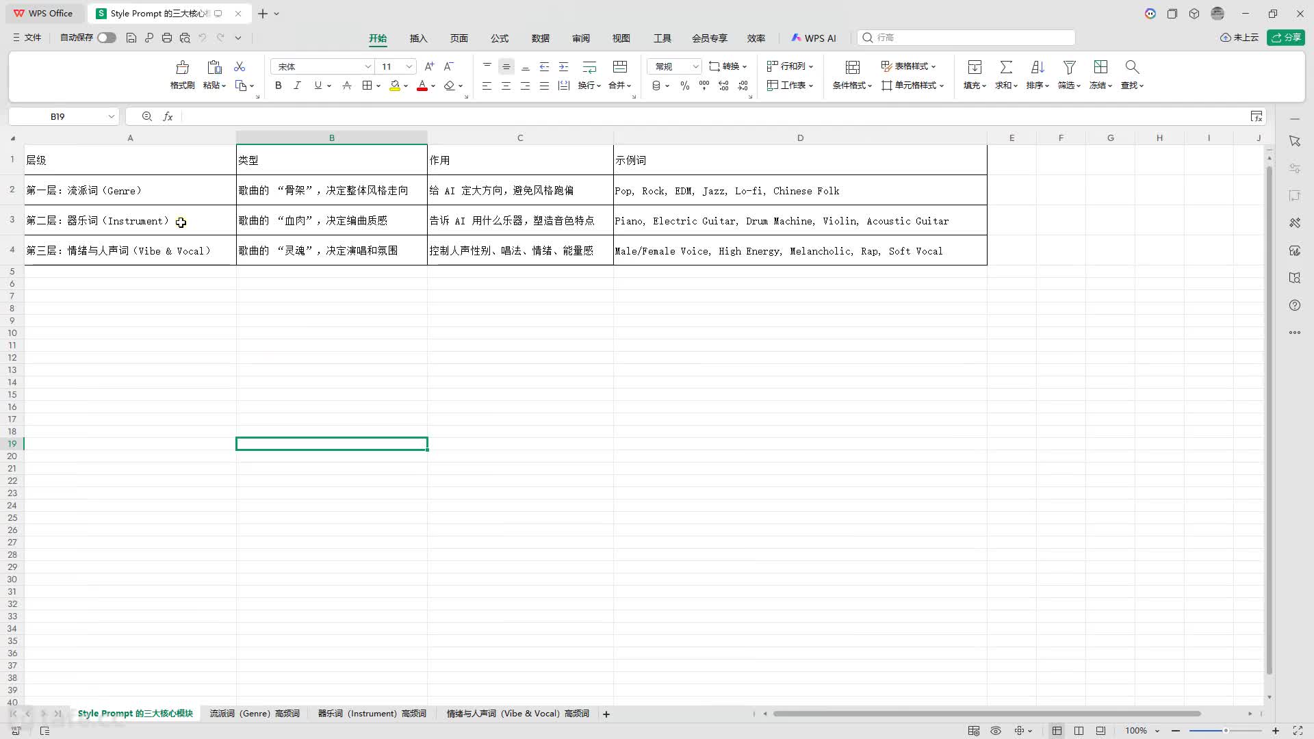This screenshot has width=1314, height=739.
Task: Click the Freeze panes (冻结) icon
Action: pos(1100,67)
